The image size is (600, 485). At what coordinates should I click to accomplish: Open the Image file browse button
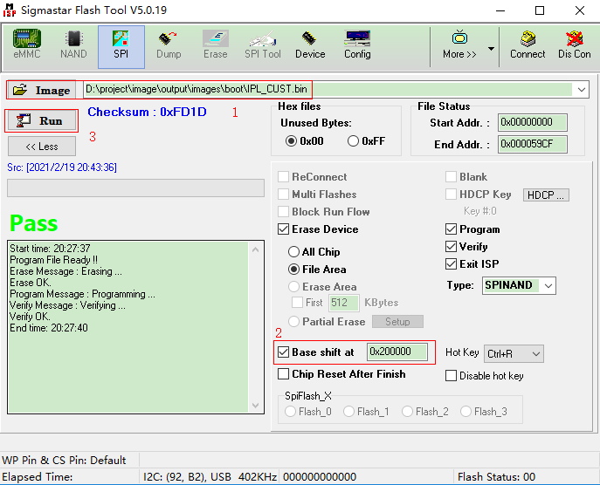point(41,90)
